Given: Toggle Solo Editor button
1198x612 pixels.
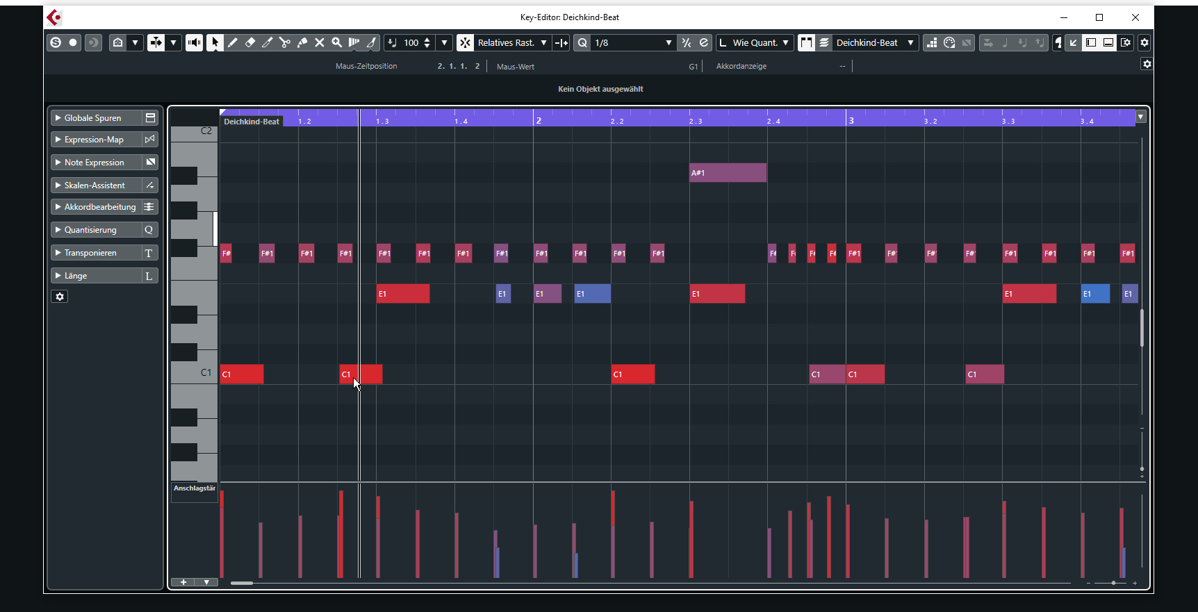Looking at the screenshot, I should pos(56,42).
